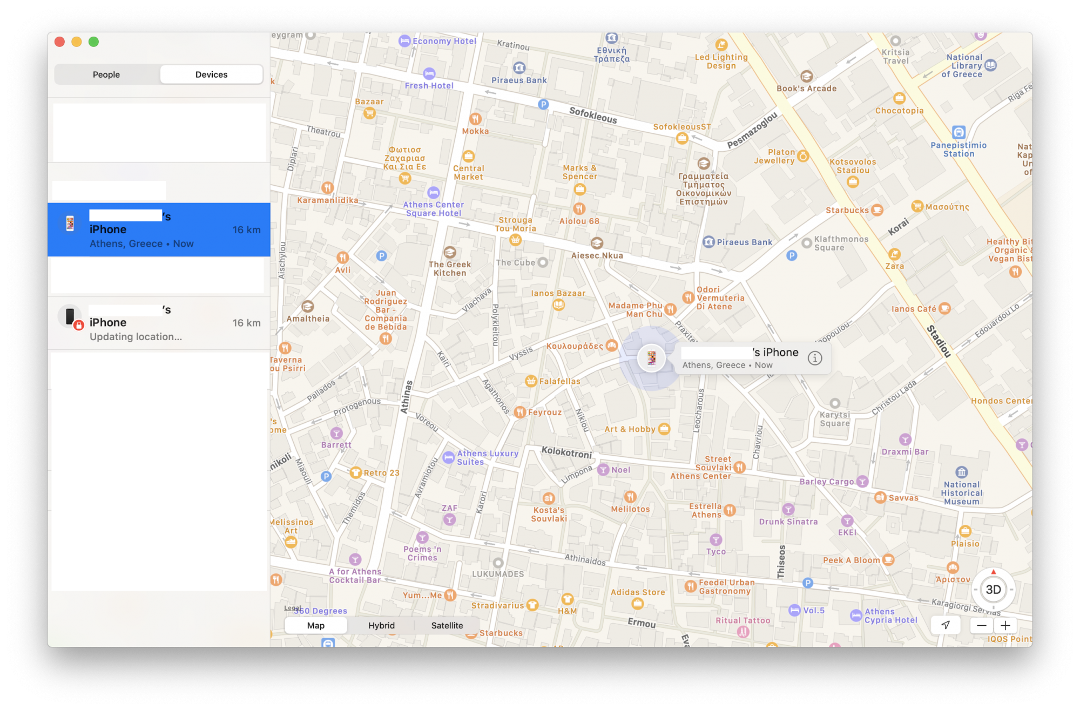This screenshot has height=710, width=1080.
Task: Click Athens Luxury Suites hotel icon
Action: pyautogui.click(x=449, y=458)
